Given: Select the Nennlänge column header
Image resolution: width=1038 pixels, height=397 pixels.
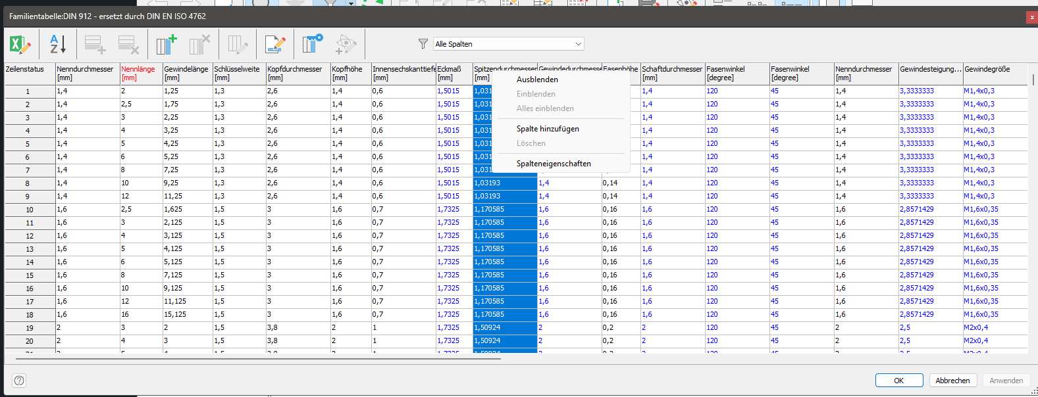Looking at the screenshot, I should 141,74.
